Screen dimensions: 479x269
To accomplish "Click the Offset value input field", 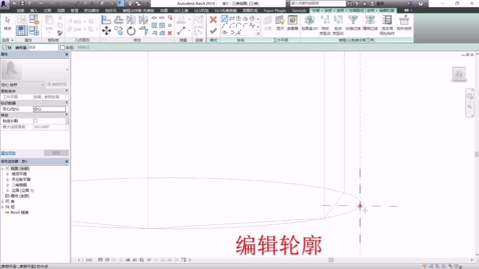I will click(43, 47).
